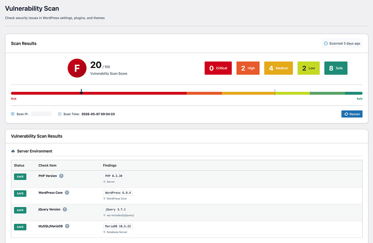Click the Scanned 3 days ago label

click(345, 44)
